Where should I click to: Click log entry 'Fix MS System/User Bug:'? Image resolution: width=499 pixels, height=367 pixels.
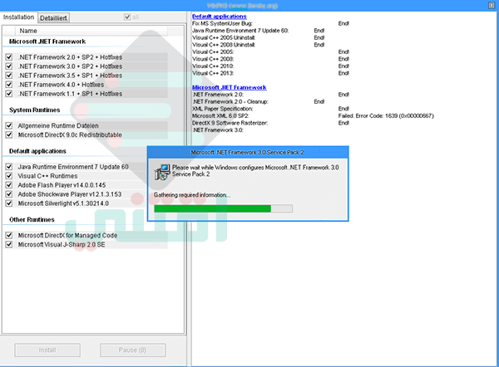(222, 23)
